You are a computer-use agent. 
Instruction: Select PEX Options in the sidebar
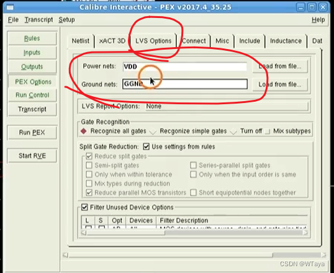click(33, 82)
